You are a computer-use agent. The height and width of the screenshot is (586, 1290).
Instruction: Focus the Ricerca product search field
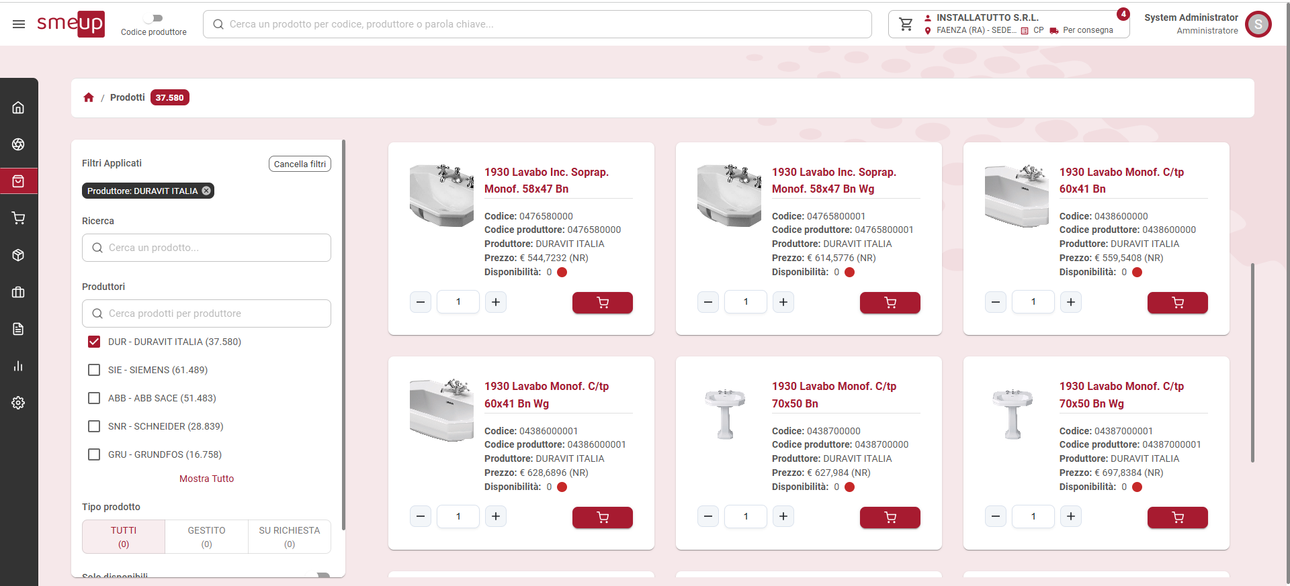tap(206, 248)
